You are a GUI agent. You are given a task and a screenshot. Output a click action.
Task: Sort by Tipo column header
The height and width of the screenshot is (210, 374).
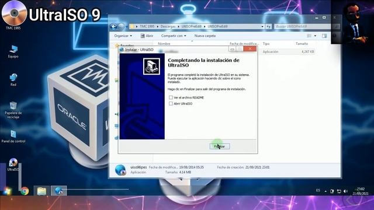[266, 44]
